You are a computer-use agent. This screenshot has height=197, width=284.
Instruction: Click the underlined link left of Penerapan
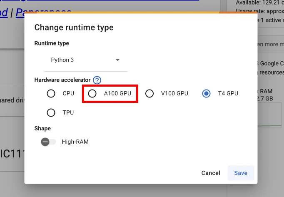click(x=4, y=12)
